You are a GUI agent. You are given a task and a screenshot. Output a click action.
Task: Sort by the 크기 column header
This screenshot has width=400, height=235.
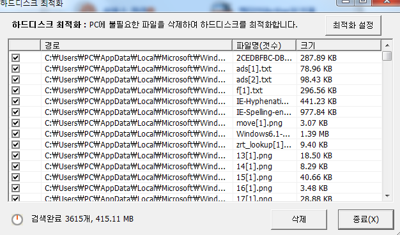(x=339, y=45)
